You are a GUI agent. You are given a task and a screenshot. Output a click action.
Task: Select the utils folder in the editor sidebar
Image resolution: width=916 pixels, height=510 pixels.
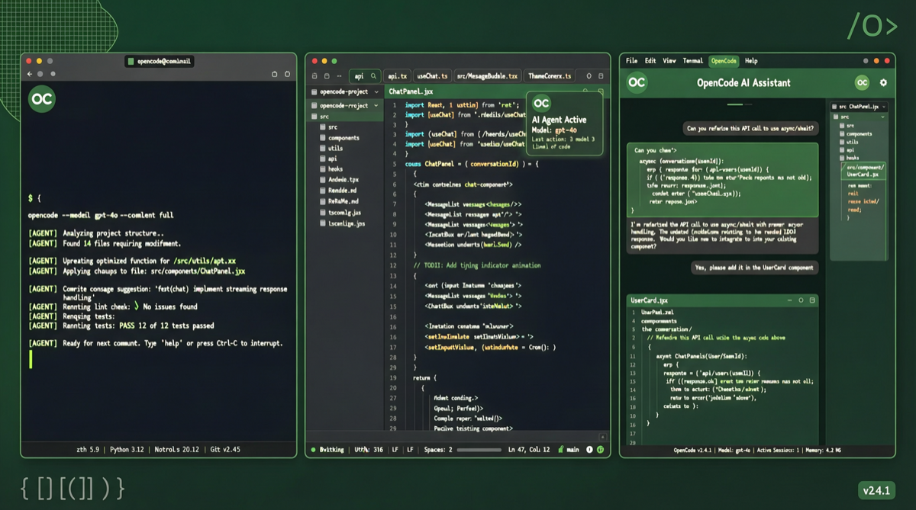(x=331, y=148)
